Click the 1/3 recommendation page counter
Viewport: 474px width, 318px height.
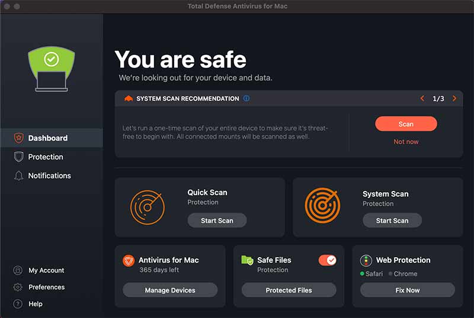click(x=438, y=99)
